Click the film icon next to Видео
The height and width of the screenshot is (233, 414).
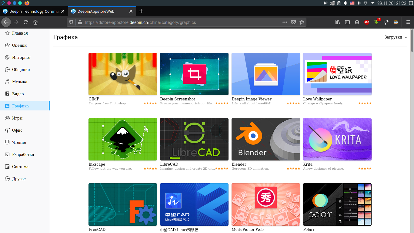pyautogui.click(x=7, y=94)
